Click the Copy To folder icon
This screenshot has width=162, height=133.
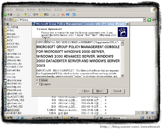click(58, 15)
